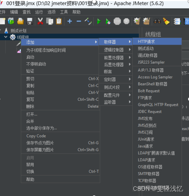Choose GraphQL HTTP Request
The image size is (189, 196).
pyautogui.click(x=157, y=105)
